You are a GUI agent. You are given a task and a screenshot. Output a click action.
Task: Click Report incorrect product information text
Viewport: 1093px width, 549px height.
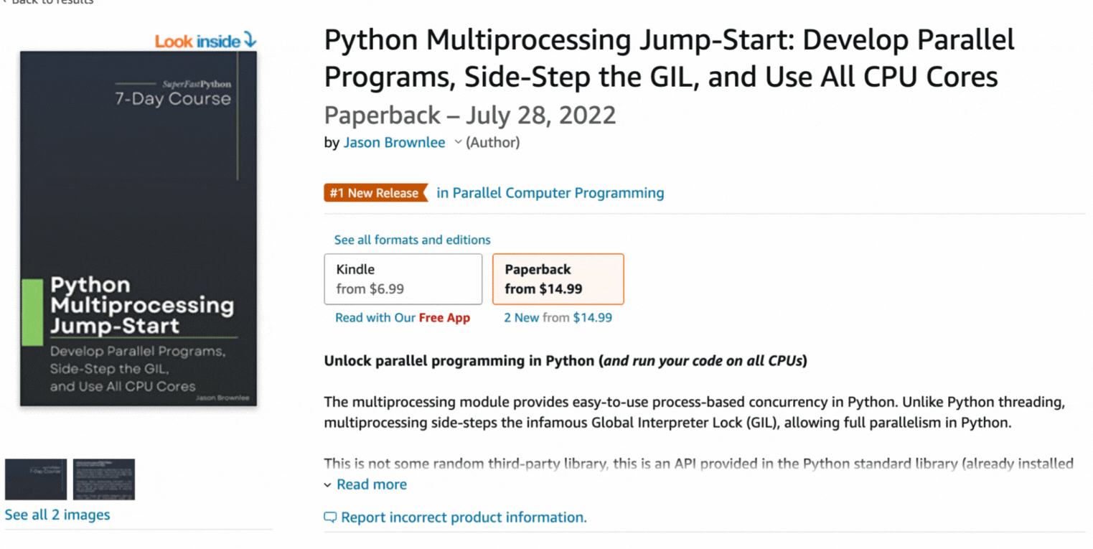pyautogui.click(x=464, y=517)
